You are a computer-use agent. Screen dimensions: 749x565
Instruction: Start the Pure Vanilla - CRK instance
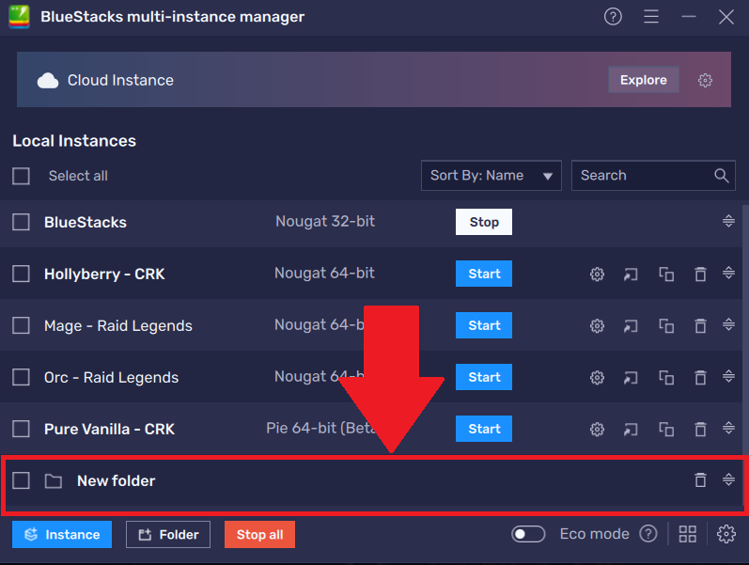point(484,429)
